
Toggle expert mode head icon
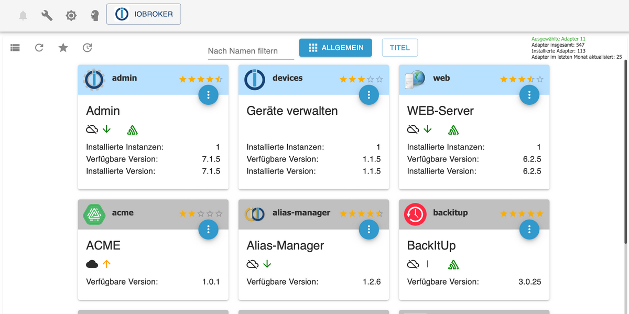(x=95, y=16)
